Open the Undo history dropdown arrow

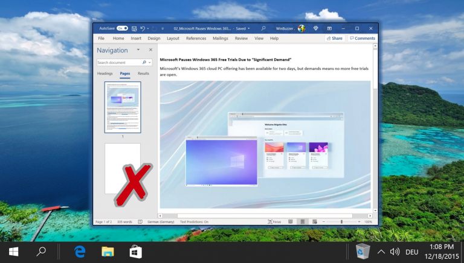tap(148, 29)
